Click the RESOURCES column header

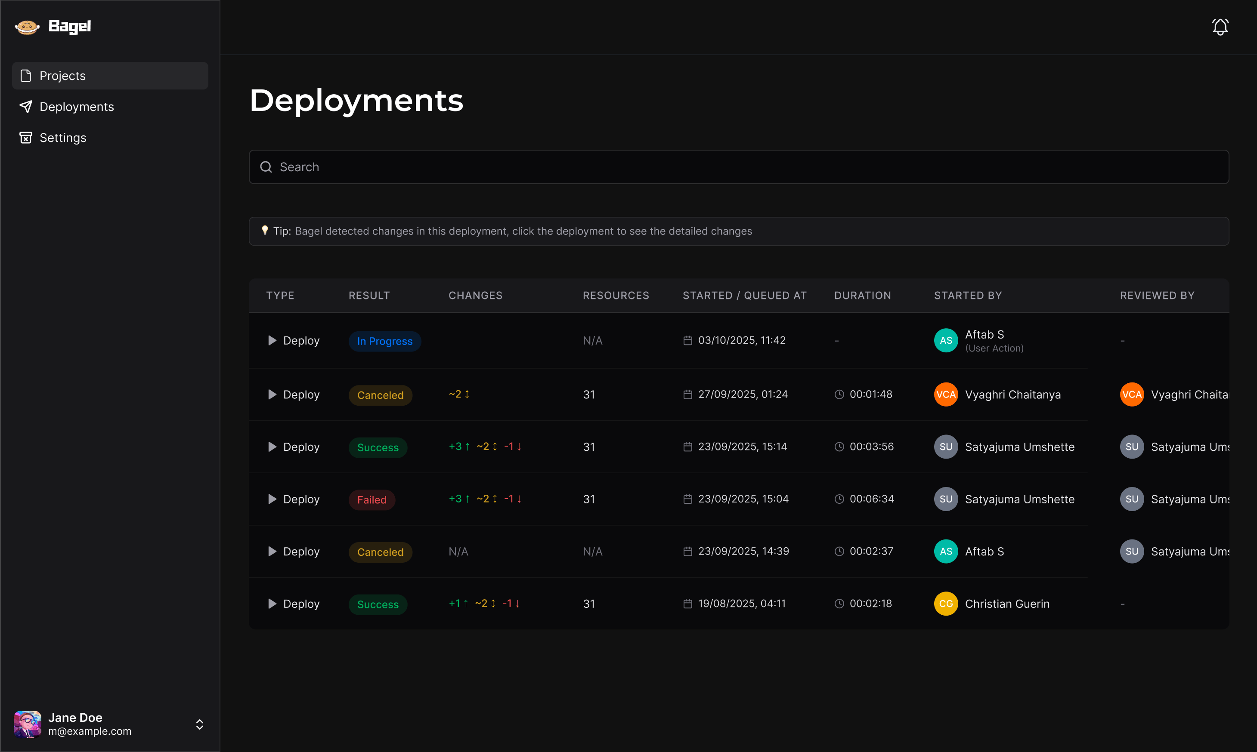(616, 296)
